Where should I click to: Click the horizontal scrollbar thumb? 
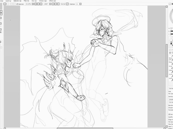(85, 128)
